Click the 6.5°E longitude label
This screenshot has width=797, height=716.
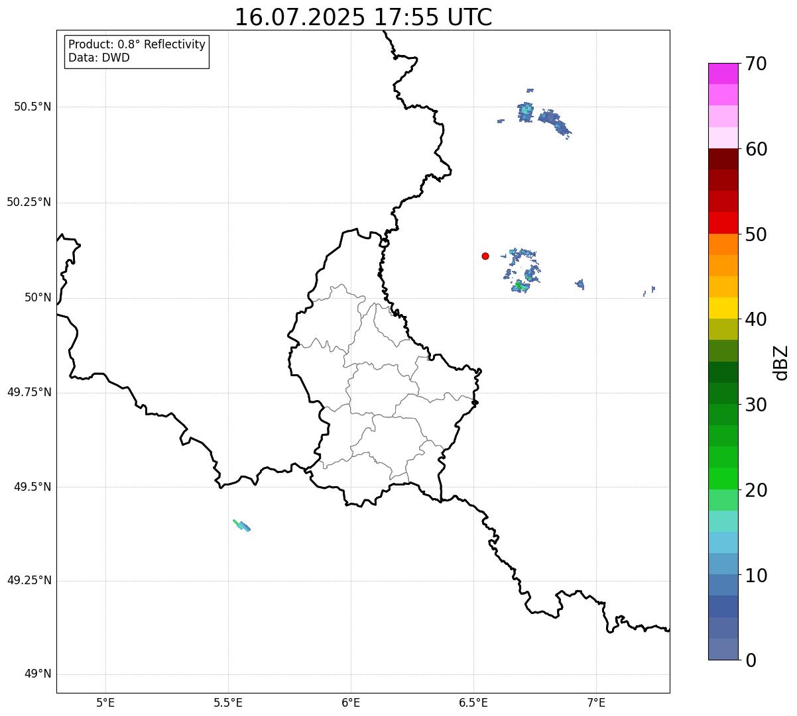(473, 702)
